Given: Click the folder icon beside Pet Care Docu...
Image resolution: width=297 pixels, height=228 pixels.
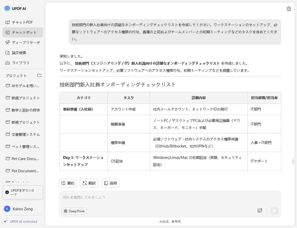Looking at the screenshot, I should [x=8, y=159].
